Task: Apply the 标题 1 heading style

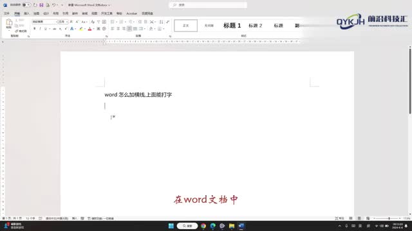Action: coord(232,26)
